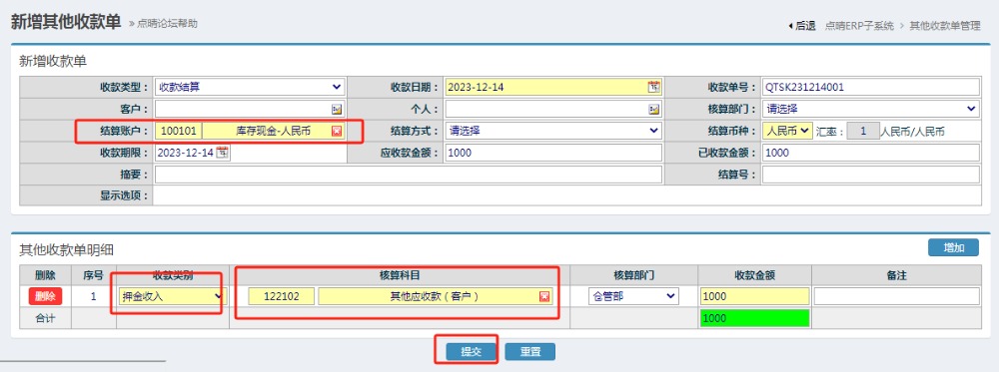Click 增加 to add detail row
999x372 pixels.
pos(953,248)
